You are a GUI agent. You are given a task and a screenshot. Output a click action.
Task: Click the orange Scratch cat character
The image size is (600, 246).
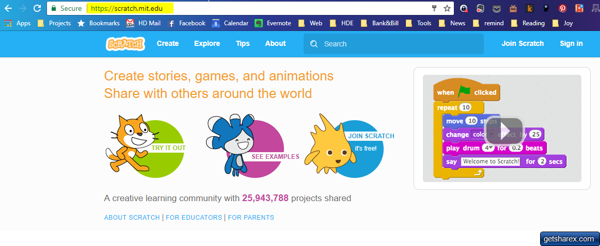[x=131, y=143]
